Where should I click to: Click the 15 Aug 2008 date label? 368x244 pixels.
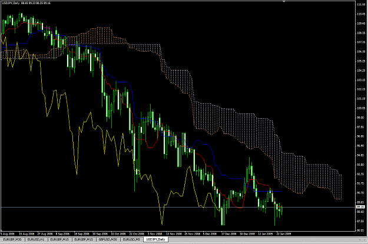pyautogui.click(x=26, y=234)
